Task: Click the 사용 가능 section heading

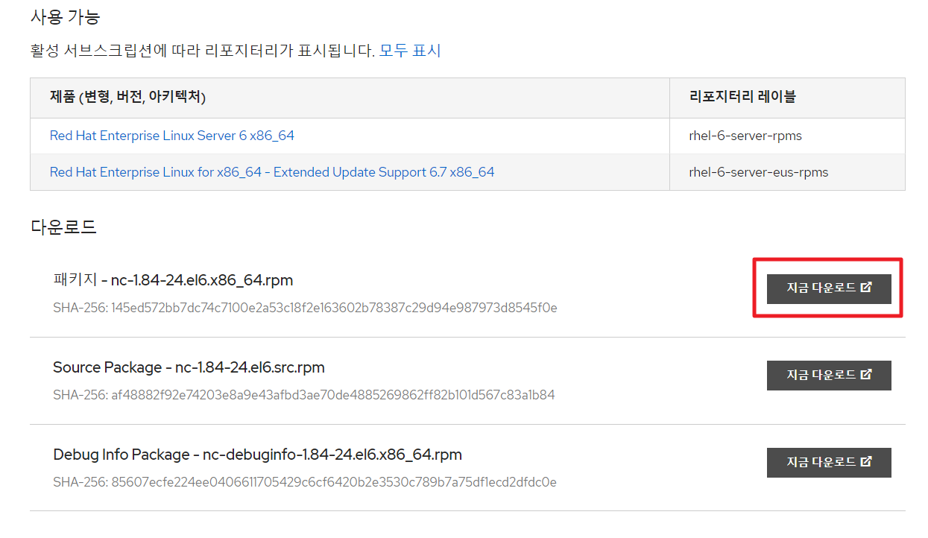Action: coord(65,16)
